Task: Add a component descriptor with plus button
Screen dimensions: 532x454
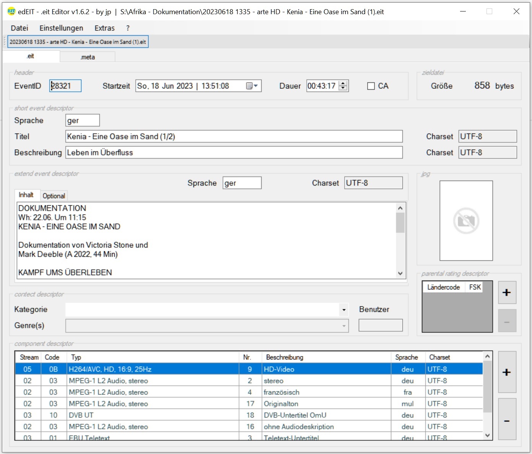Action: [x=507, y=372]
